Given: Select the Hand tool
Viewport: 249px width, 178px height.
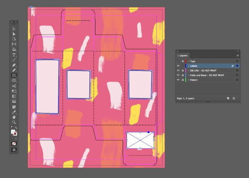Looking at the screenshot, I should click(14, 117).
